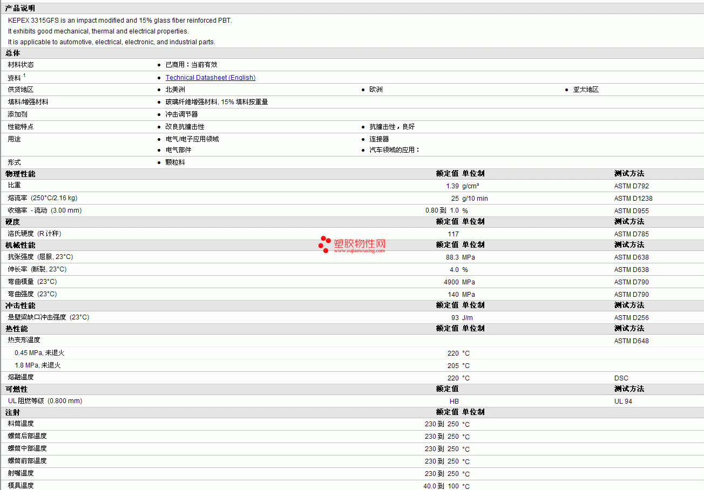Image resolution: width=704 pixels, height=490 pixels.
Task: Click the test method 'ASTM D256'
Action: 632,318
